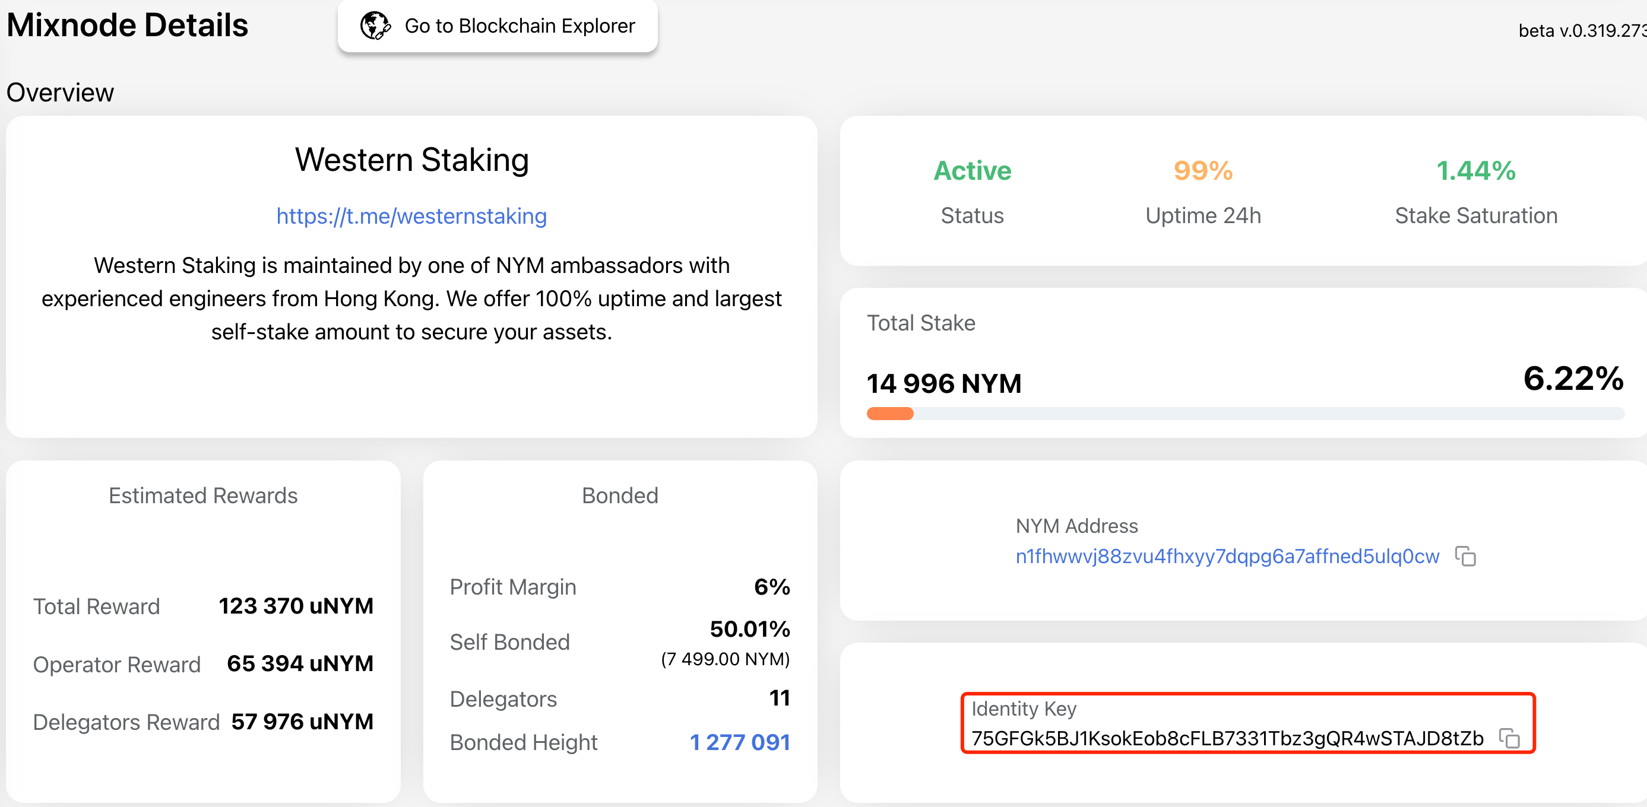This screenshot has width=1647, height=807.
Task: Click the 1.44% Stake Saturation value
Action: (x=1475, y=171)
